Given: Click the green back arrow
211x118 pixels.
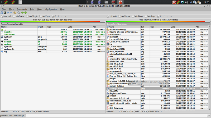Looking at the screenshot, I should (x=22, y=13).
